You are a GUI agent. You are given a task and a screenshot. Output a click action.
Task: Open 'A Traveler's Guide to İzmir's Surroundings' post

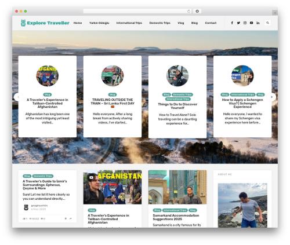45,185
